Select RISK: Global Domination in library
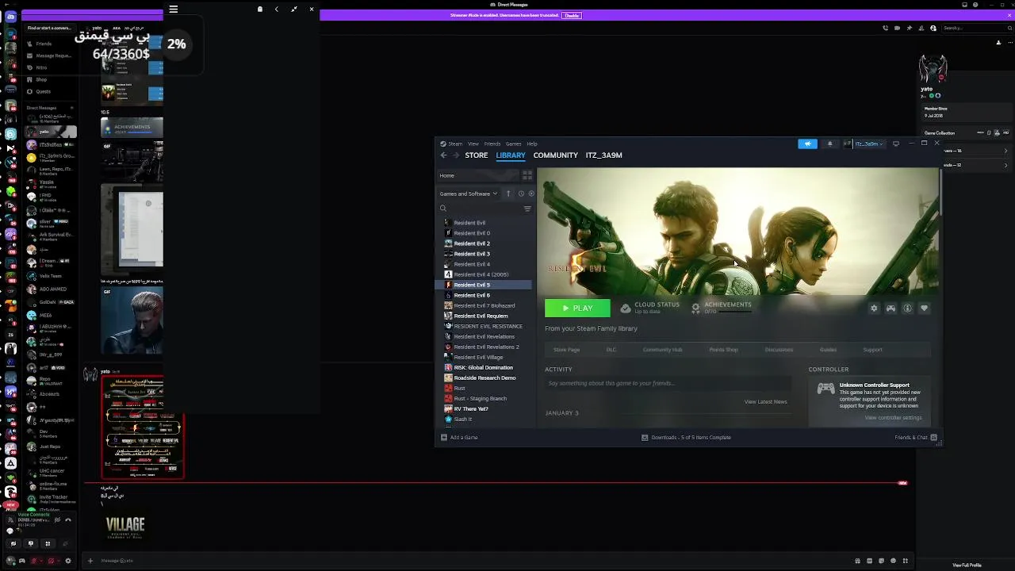The height and width of the screenshot is (571, 1015). point(483,367)
